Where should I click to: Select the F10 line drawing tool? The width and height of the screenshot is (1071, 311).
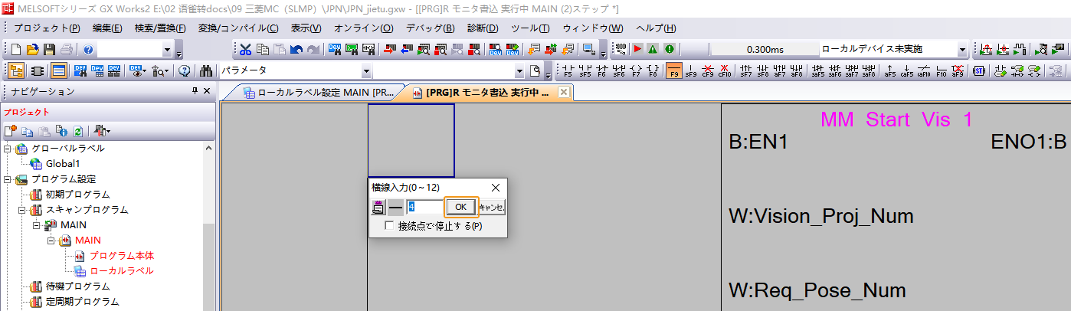(941, 71)
